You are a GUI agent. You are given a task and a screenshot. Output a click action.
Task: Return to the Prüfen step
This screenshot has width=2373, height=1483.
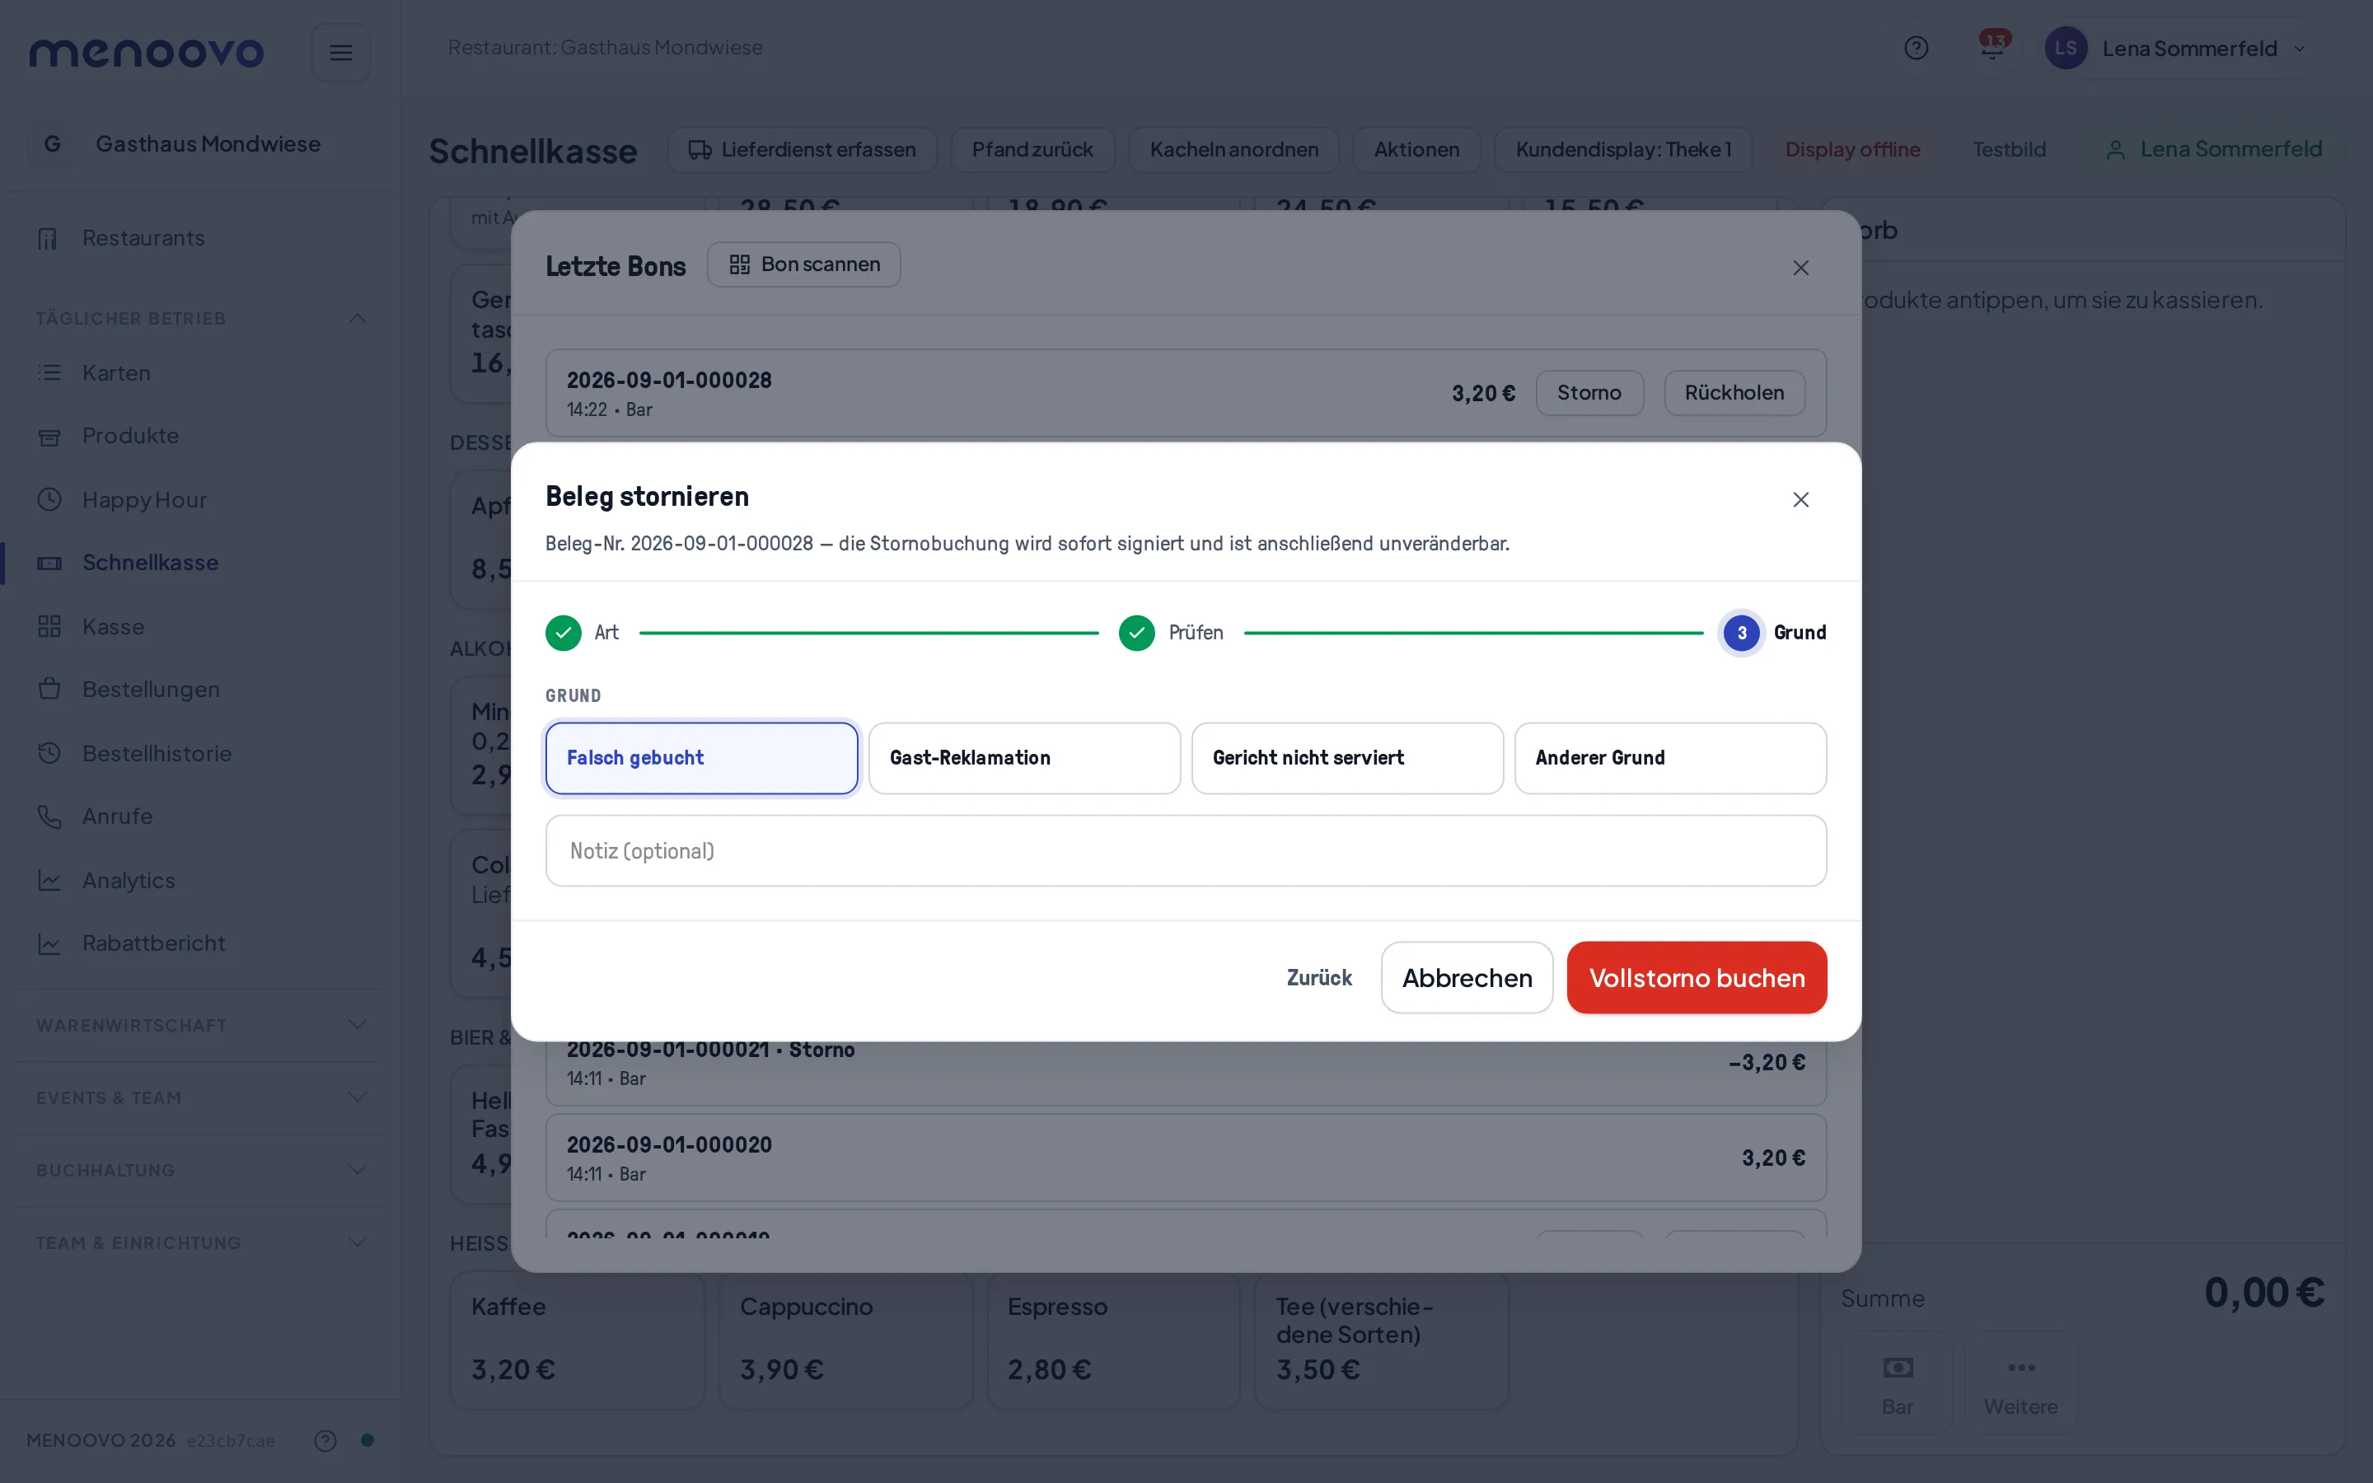1172,633
